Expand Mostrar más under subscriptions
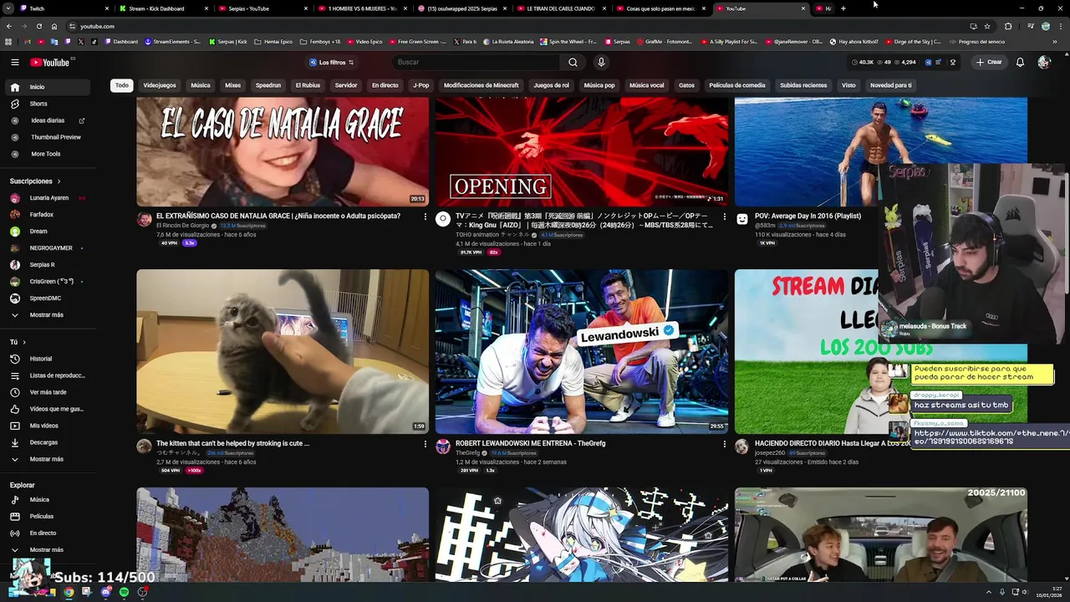Viewport: 1070px width, 602px height. (x=47, y=315)
